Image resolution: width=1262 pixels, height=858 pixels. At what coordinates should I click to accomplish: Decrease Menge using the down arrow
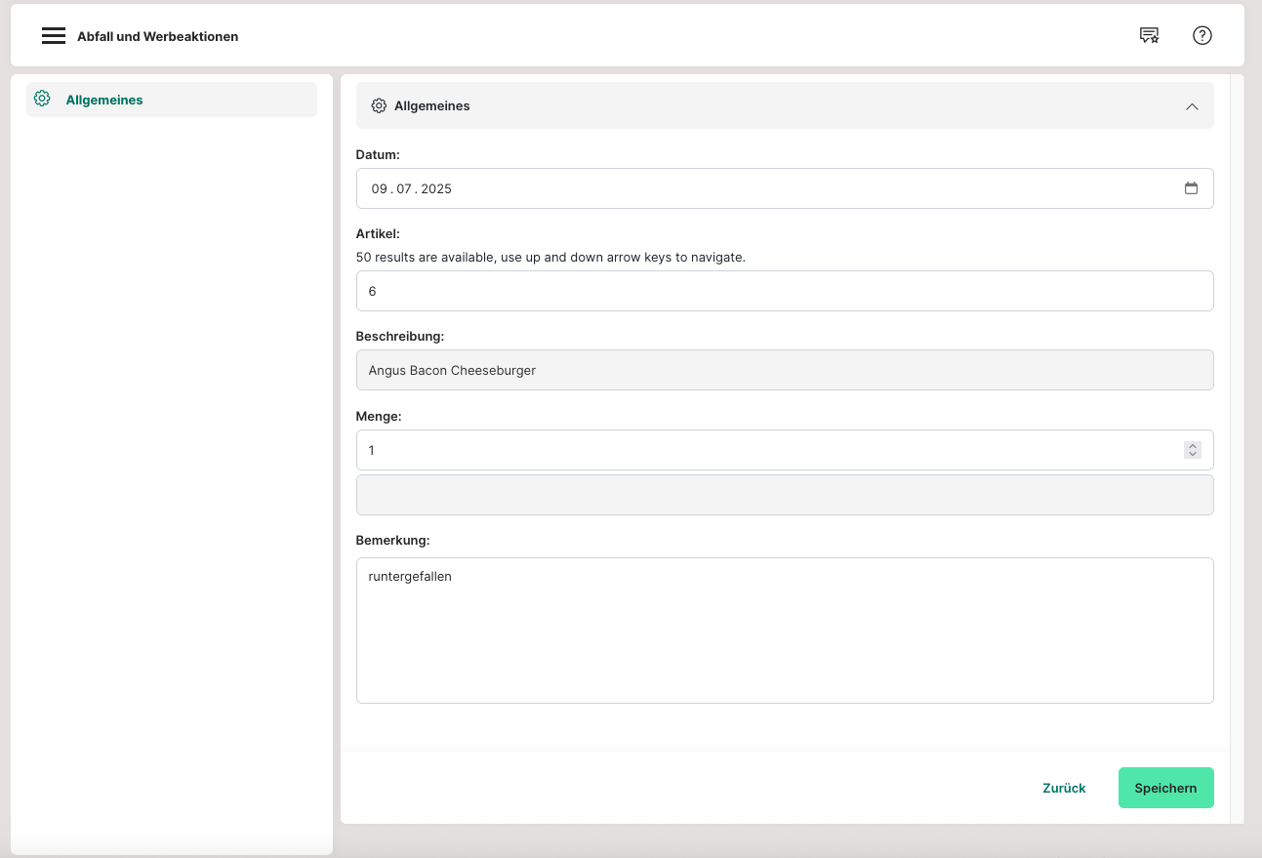(x=1192, y=455)
